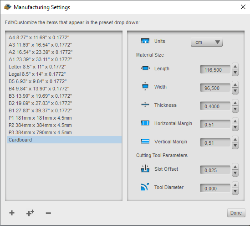Image resolution: width=250 pixels, height=226 pixels.
Task: Remove selected preset with minus icon
Action: pyautogui.click(x=48, y=213)
